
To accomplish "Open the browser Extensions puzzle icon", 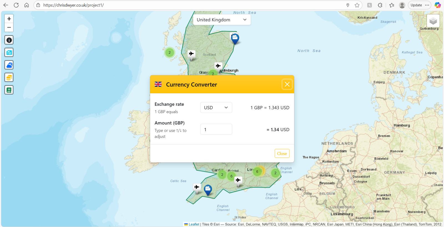I will [380, 5].
